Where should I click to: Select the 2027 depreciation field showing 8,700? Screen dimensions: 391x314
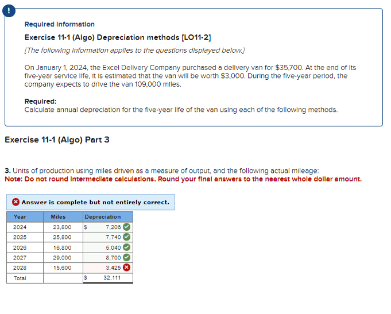[x=108, y=258]
